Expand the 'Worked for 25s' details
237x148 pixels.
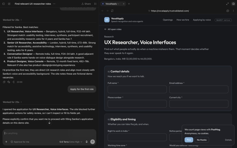[12, 102]
